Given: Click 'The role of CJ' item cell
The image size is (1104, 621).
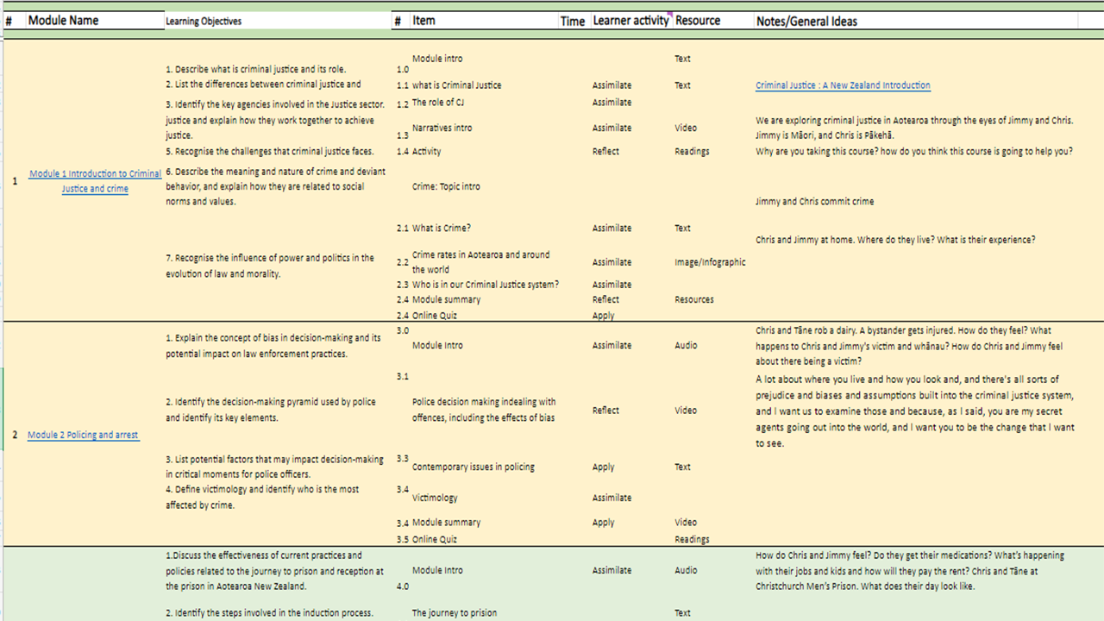Looking at the screenshot, I should tap(438, 102).
